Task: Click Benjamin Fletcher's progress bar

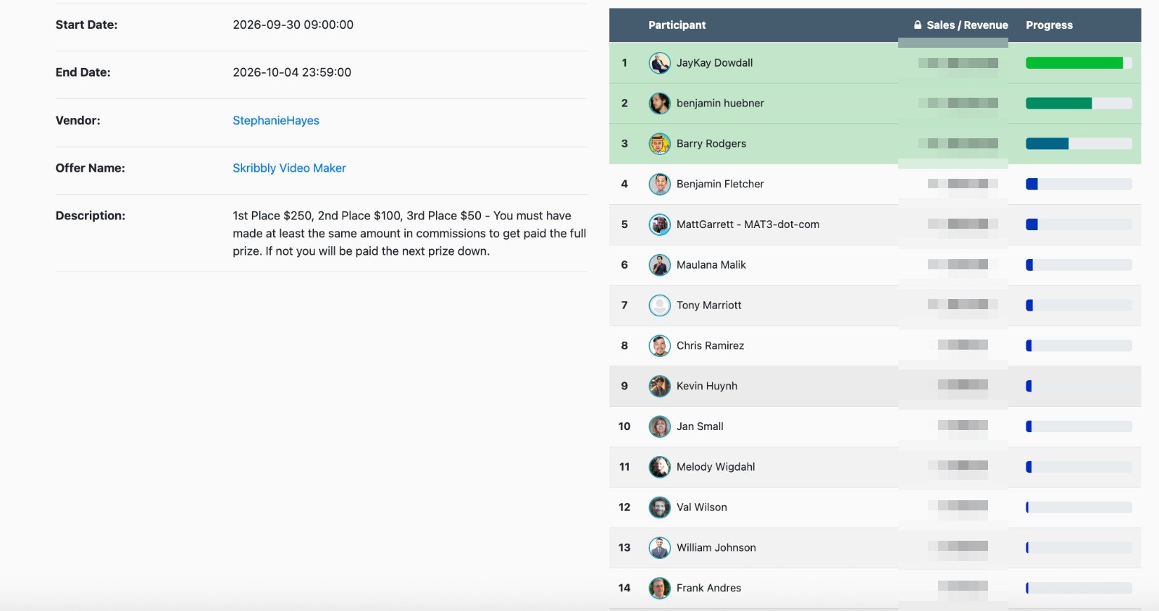Action: [1079, 185]
